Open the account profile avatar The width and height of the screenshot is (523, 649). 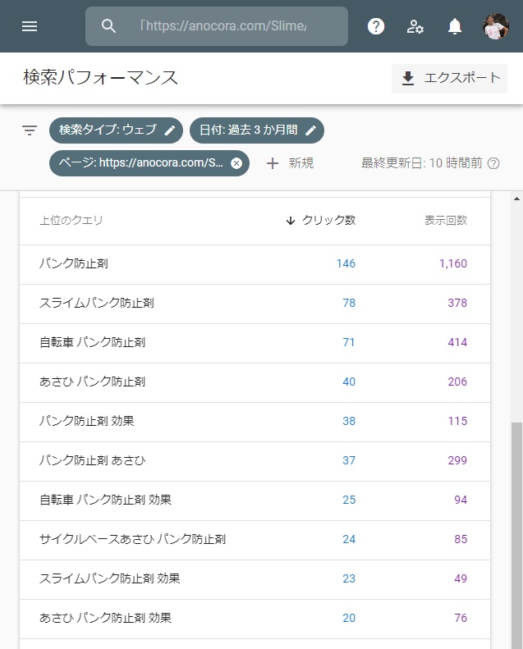(x=496, y=26)
